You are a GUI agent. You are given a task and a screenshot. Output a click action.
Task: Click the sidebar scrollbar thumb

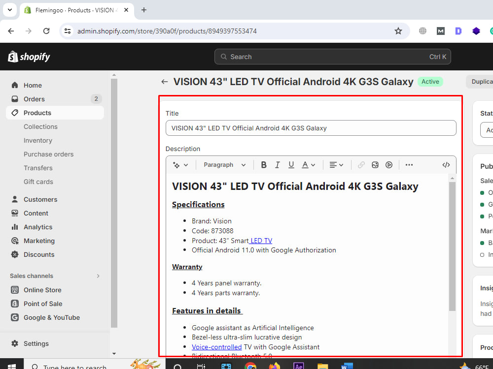(x=114, y=203)
